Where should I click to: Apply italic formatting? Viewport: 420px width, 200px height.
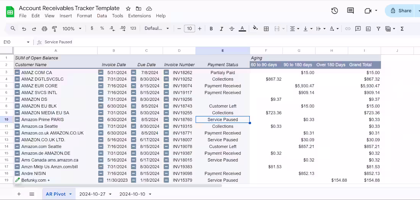pyautogui.click(x=221, y=29)
